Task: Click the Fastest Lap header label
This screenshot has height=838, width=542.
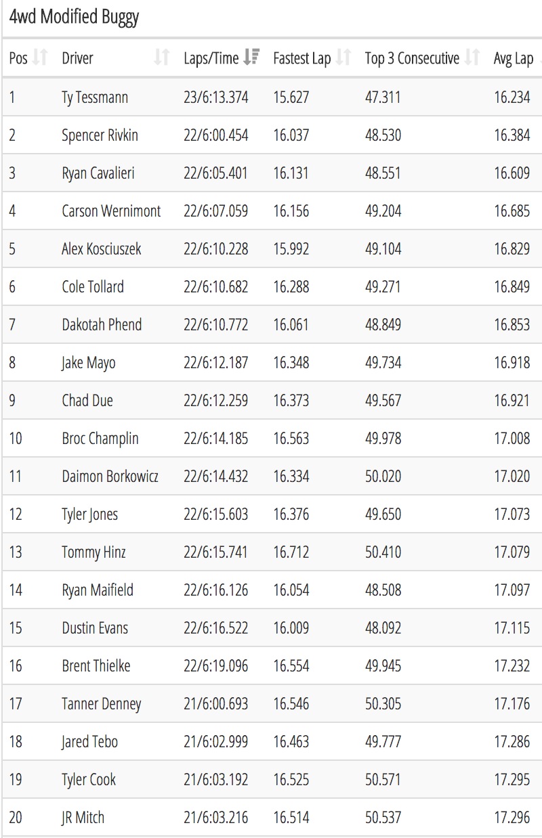Action: (302, 59)
